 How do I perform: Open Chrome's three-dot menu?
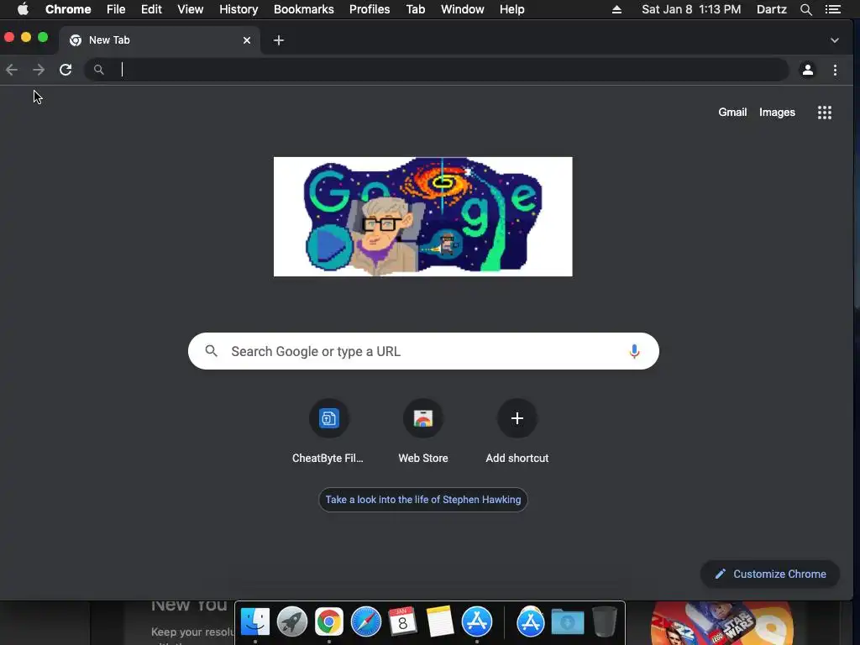tap(835, 70)
